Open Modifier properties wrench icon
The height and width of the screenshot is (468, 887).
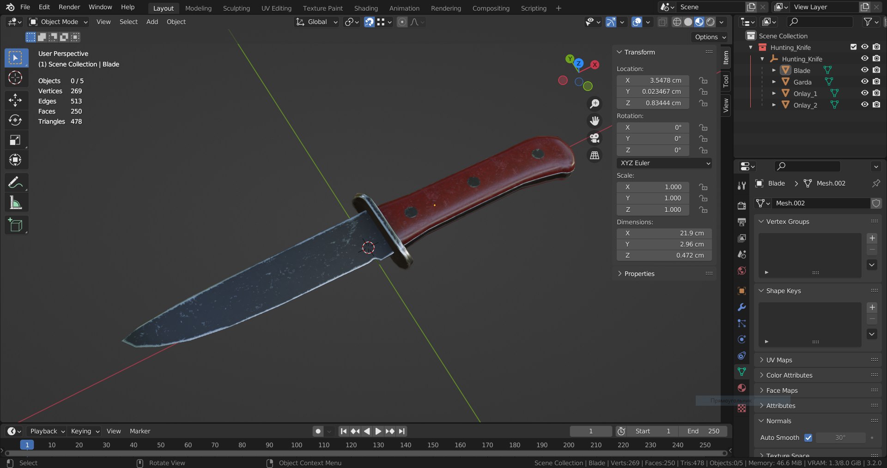(742, 307)
